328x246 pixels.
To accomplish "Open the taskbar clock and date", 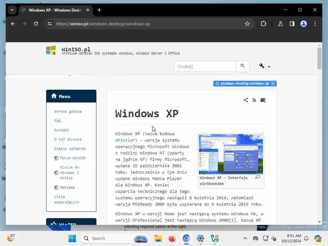I will pyautogui.click(x=291, y=238).
